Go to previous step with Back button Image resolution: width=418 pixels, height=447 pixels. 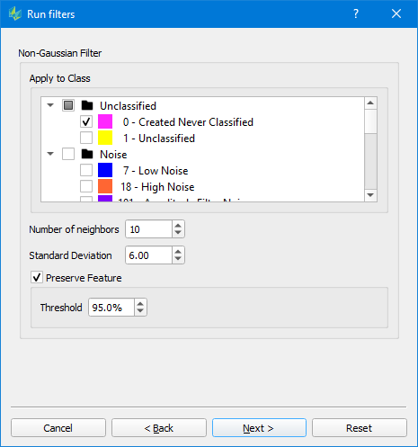pos(159,428)
